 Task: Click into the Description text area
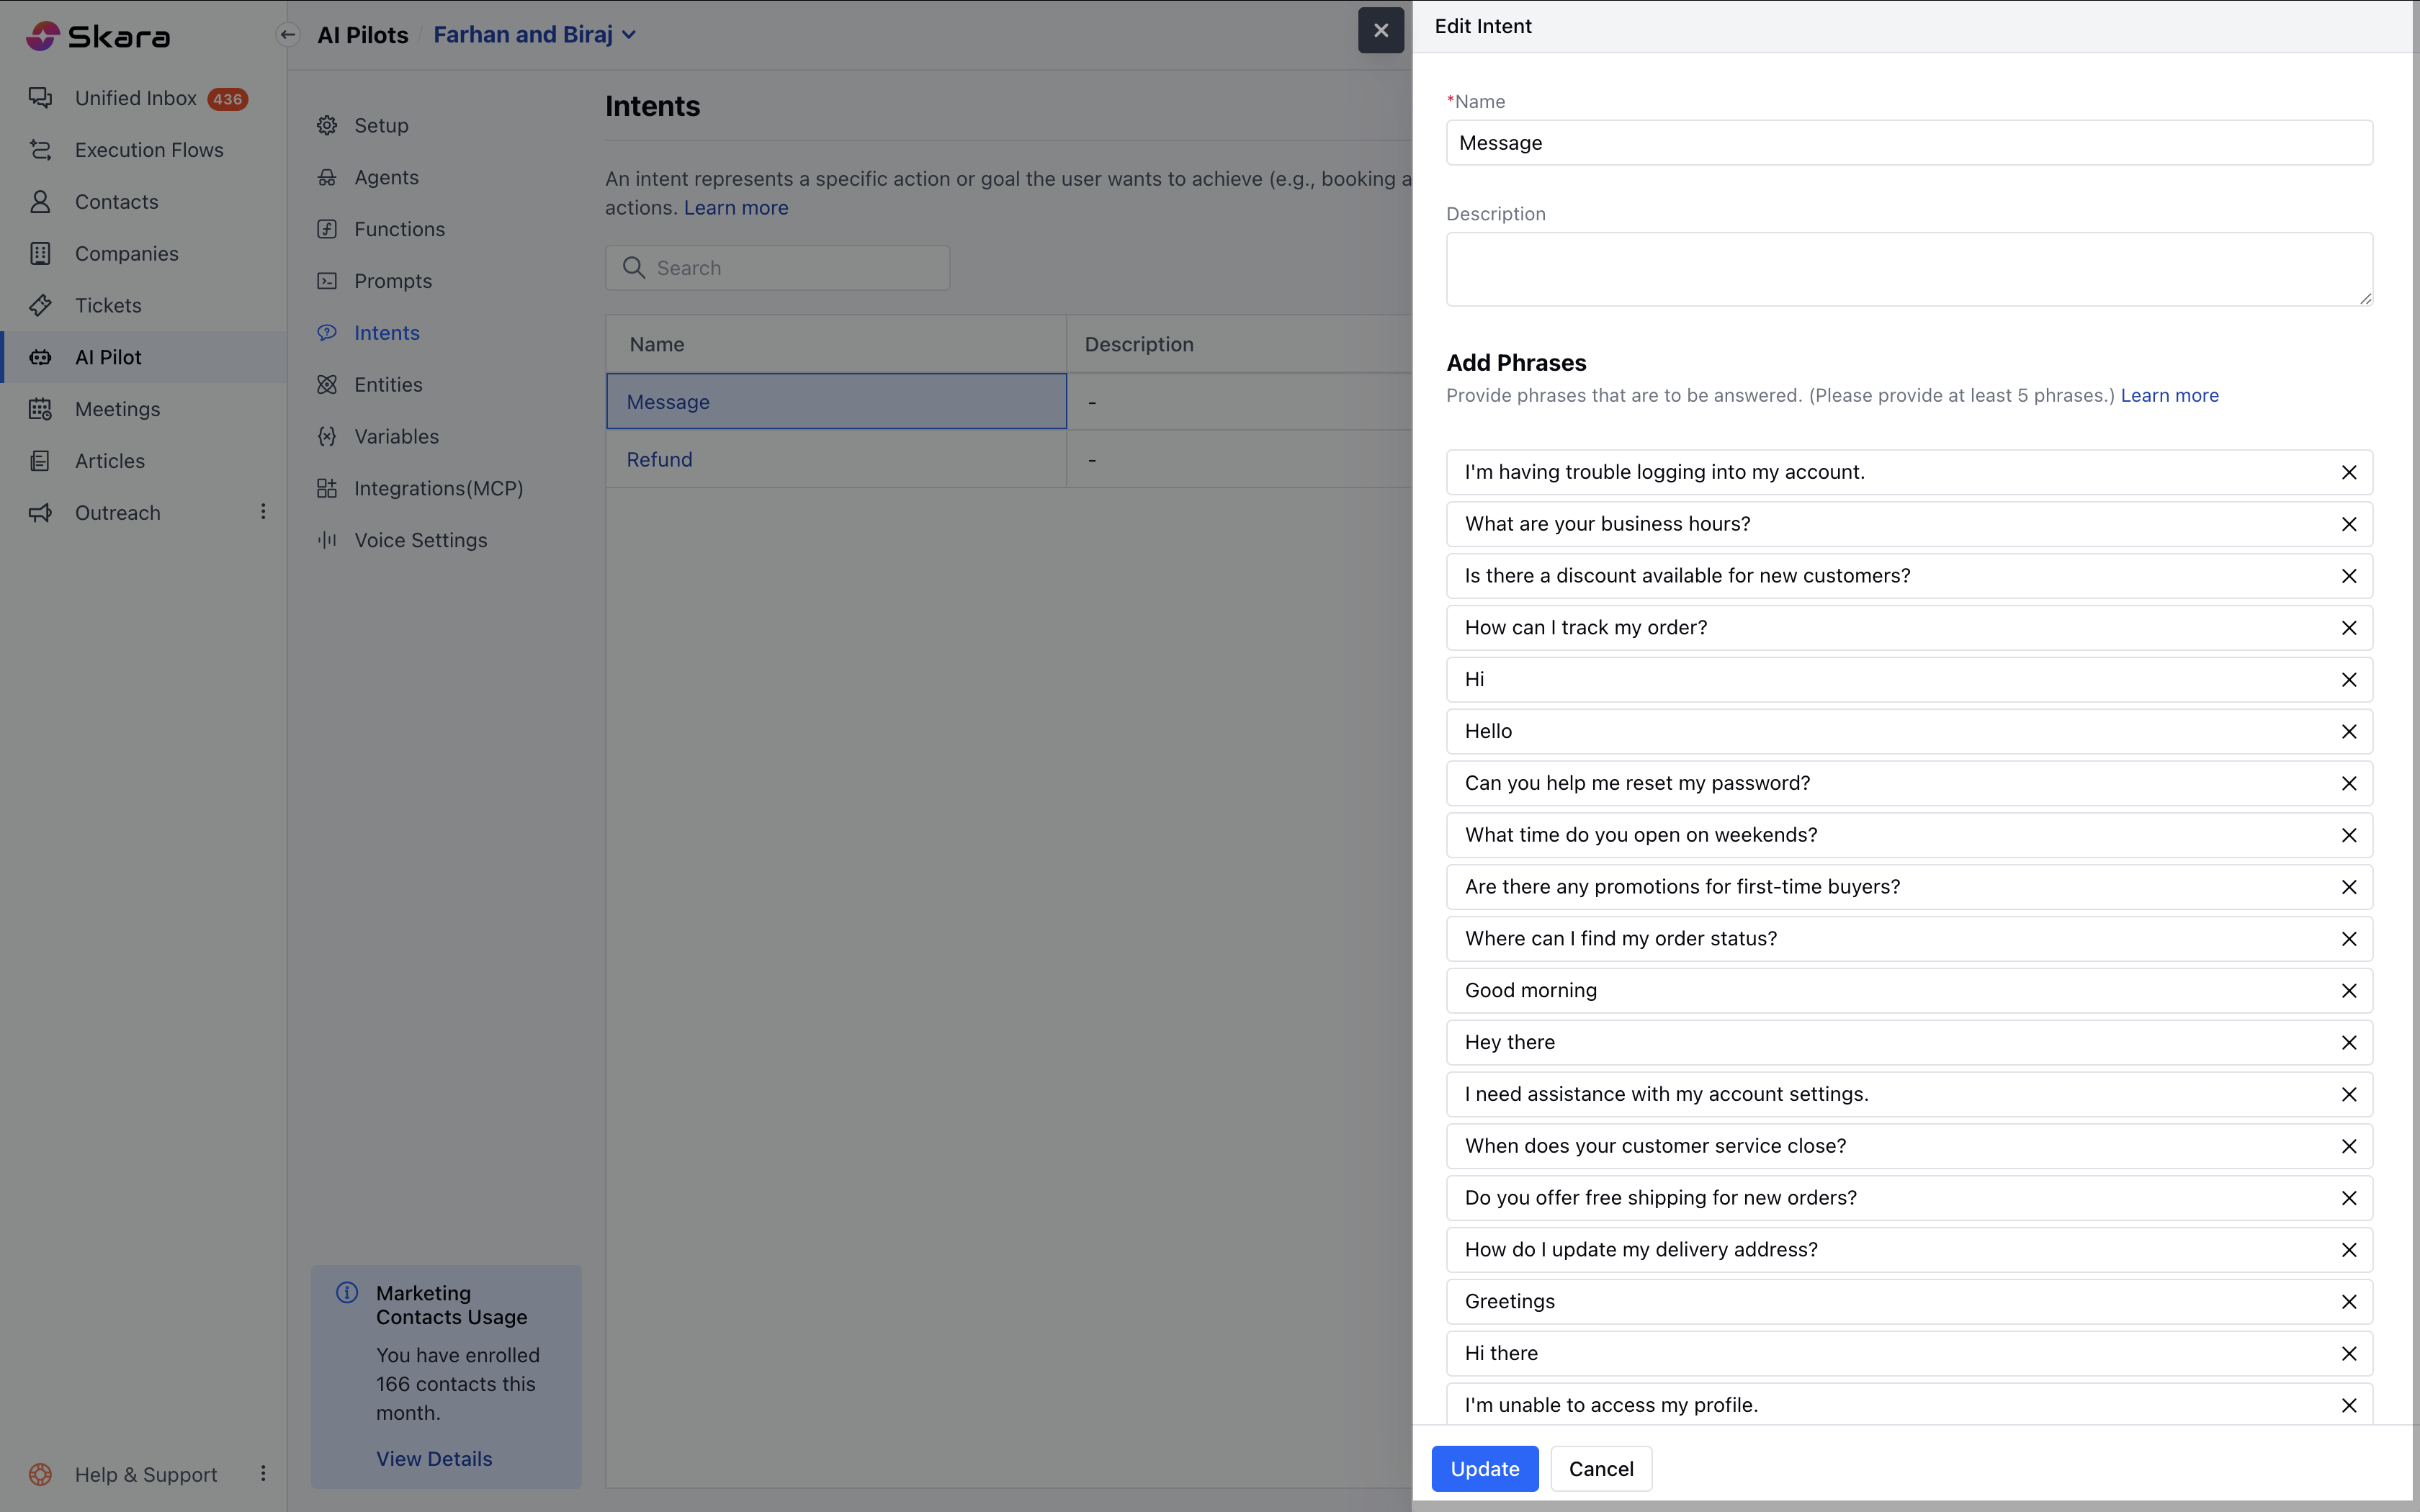[1908, 269]
